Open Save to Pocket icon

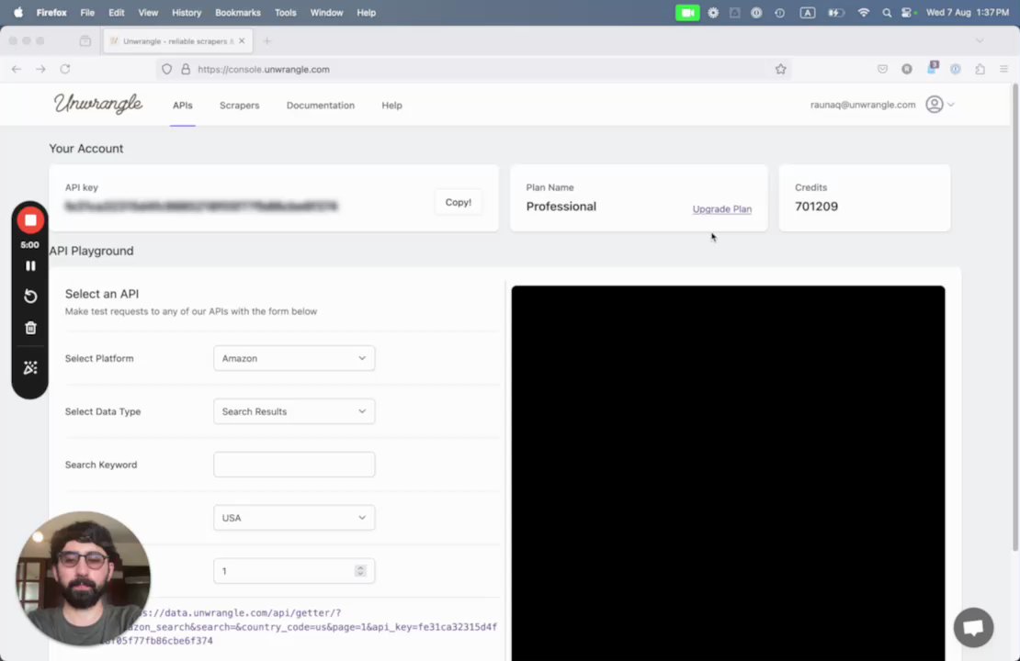pyautogui.click(x=882, y=69)
